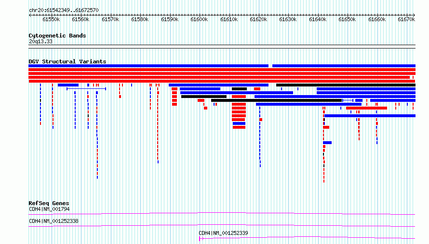This screenshot has height=244, width=429.
Task: Click the 61550k ruler tick label
Action: click(x=51, y=19)
